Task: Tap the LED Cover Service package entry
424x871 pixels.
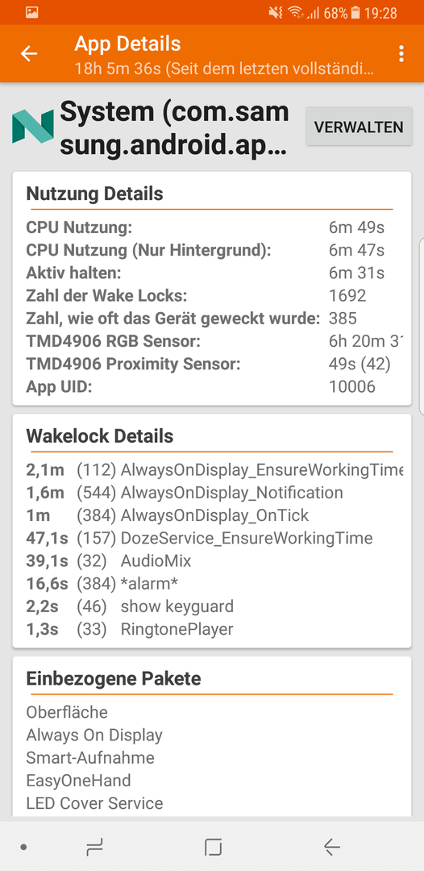Action: pos(94,803)
